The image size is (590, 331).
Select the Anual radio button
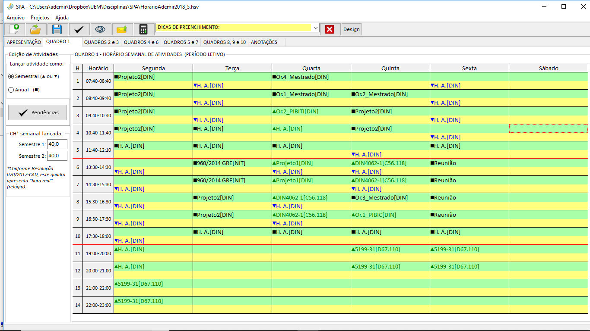coord(11,90)
